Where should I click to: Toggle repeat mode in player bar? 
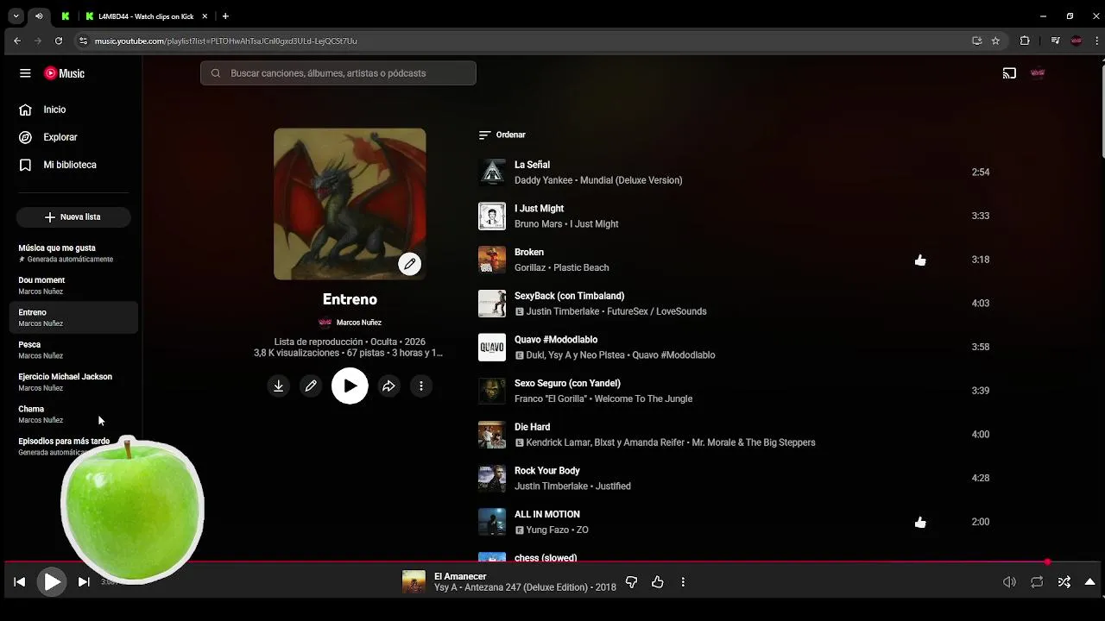1037,582
